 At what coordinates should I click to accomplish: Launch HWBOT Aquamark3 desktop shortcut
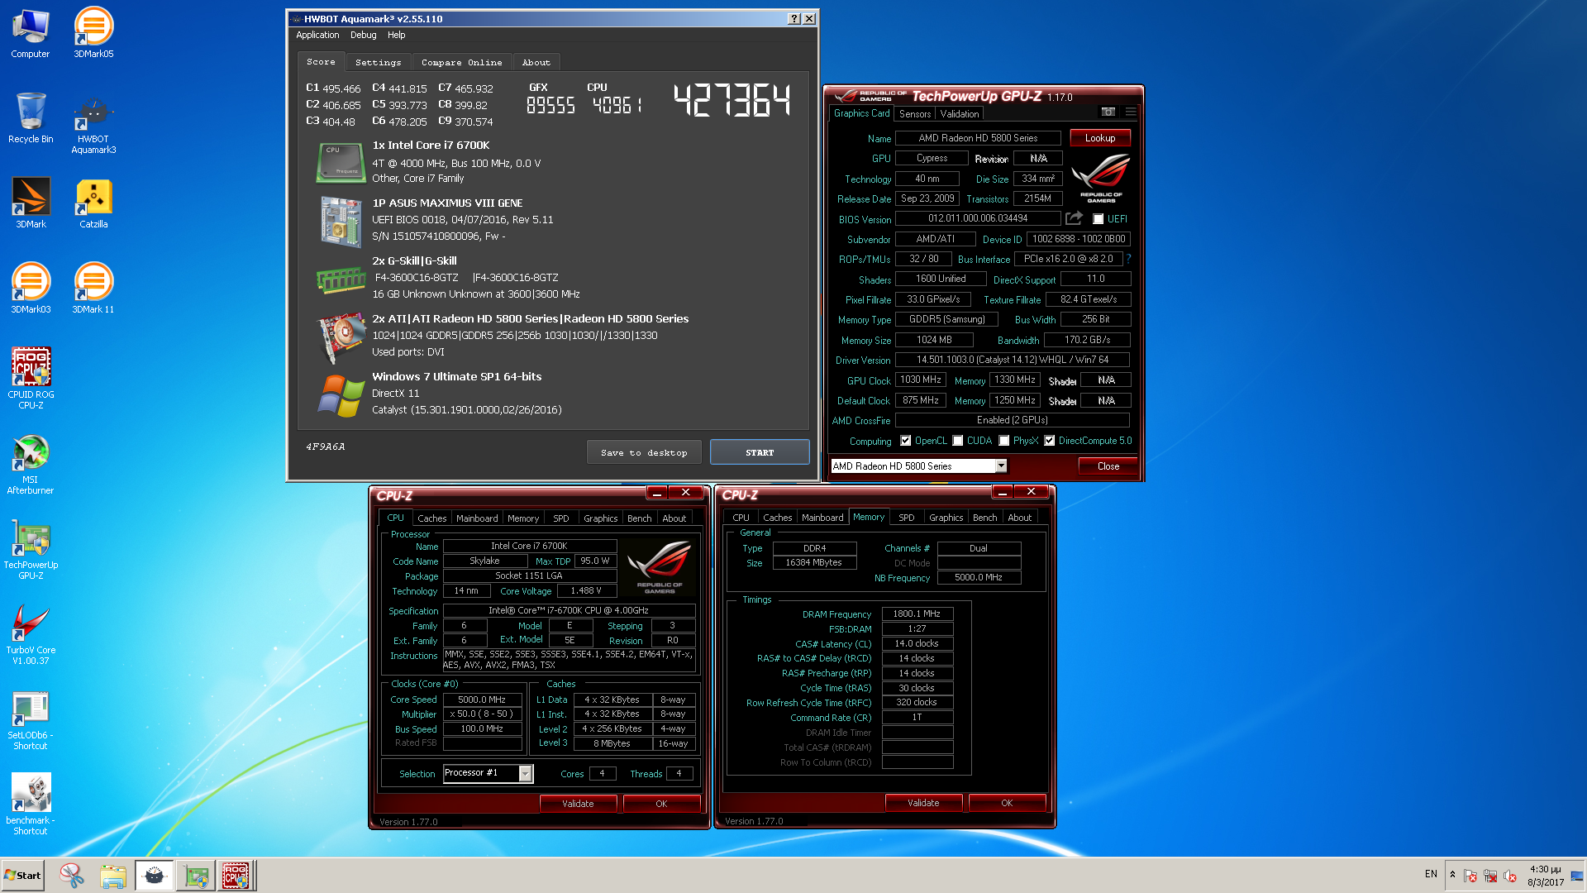(x=93, y=124)
